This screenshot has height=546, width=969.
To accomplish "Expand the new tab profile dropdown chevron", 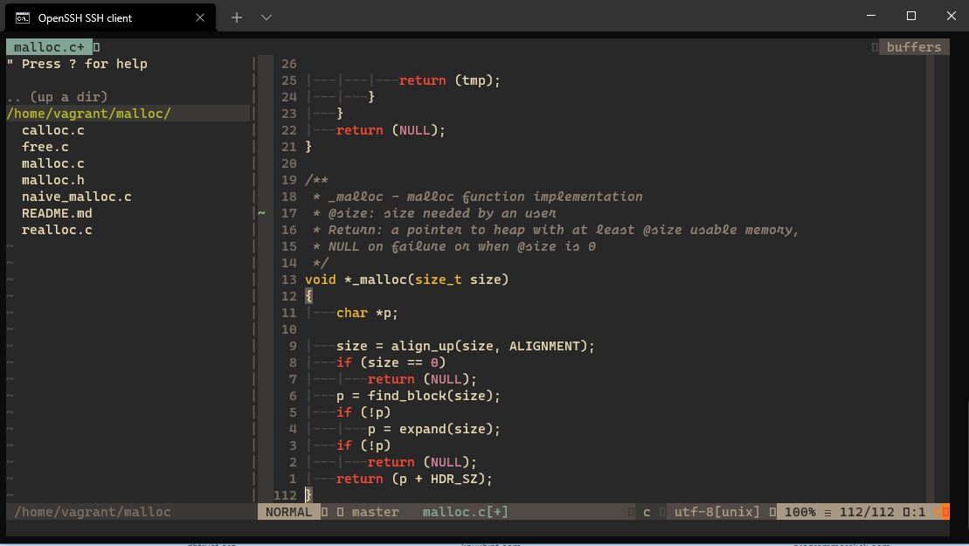I will [266, 17].
